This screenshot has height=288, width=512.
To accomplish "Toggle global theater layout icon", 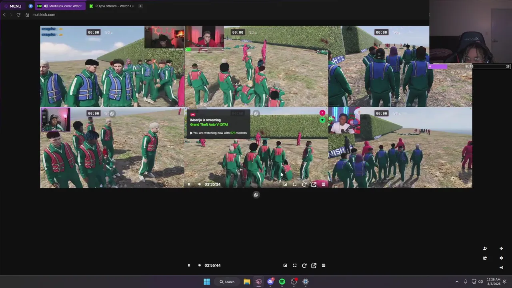I will 324,265.
